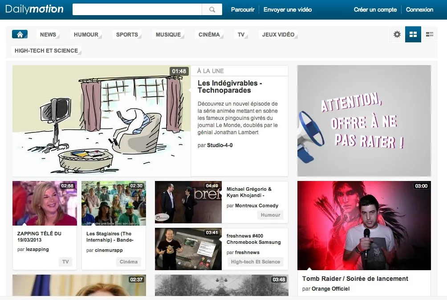
Task: Open the Orange Officiel channel link
Action: point(331,289)
